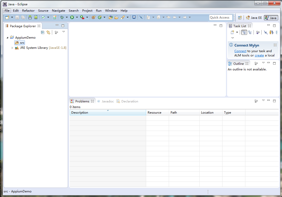Switch to the Java perspective button
This screenshot has height=197, width=282.
coord(271,18)
